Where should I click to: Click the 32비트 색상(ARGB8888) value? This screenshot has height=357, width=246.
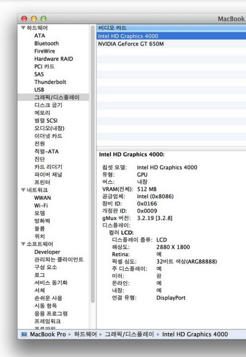coord(187,261)
